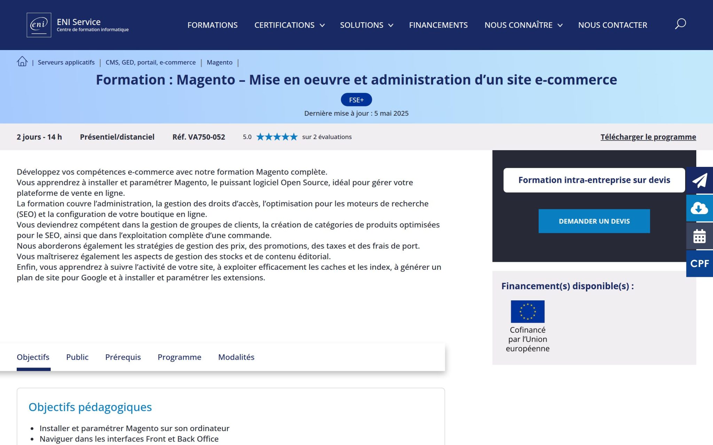713x445 pixels.
Task: Open the Nous connaître menu label
Action: (518, 25)
